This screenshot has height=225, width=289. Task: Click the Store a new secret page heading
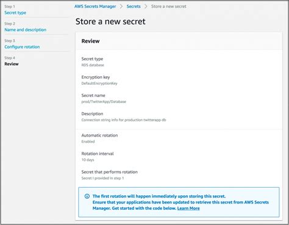coord(110,21)
